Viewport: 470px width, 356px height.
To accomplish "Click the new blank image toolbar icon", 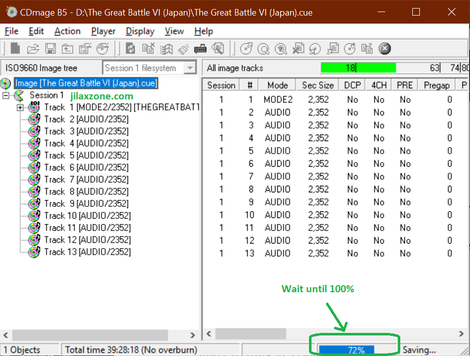I will (x=15, y=48).
